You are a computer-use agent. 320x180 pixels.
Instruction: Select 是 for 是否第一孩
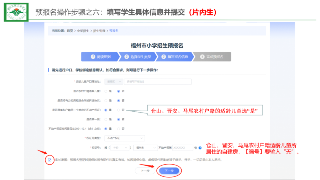(x=106, y=119)
